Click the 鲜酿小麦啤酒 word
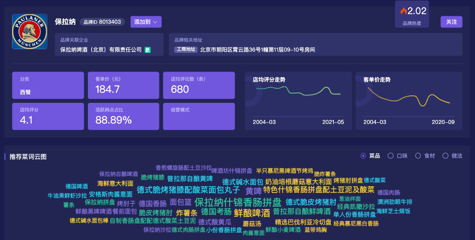Screen dimensions: 475x240 (x=283, y=230)
